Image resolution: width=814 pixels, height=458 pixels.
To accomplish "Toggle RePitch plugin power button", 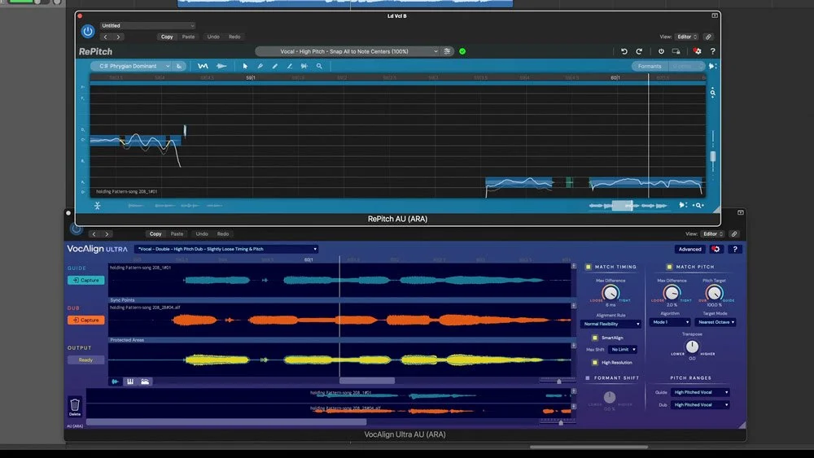I will pos(88,32).
